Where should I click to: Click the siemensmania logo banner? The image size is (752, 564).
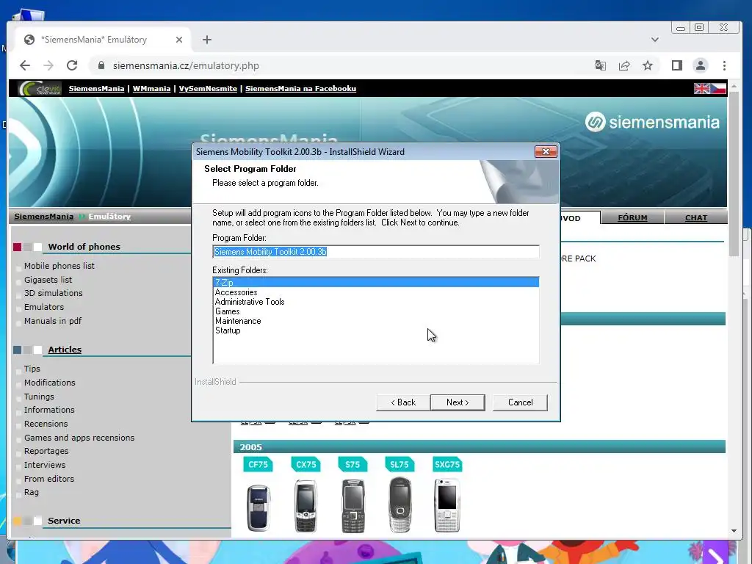652,122
